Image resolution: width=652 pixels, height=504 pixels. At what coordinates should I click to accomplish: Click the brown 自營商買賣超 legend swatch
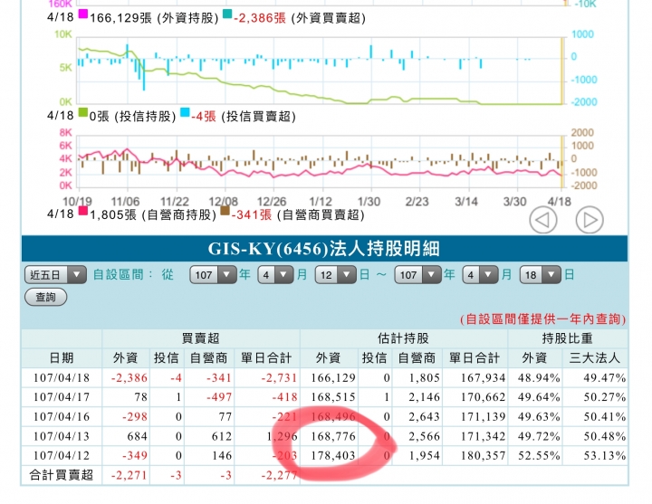coord(225,211)
